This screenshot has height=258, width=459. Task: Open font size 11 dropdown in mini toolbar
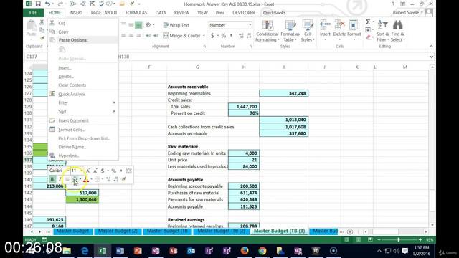pyautogui.click(x=81, y=171)
